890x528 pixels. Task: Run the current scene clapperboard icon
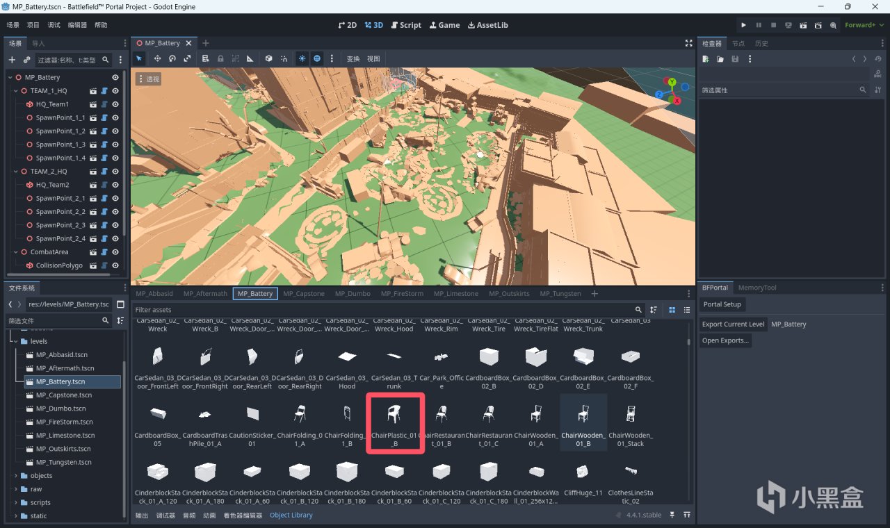click(803, 25)
